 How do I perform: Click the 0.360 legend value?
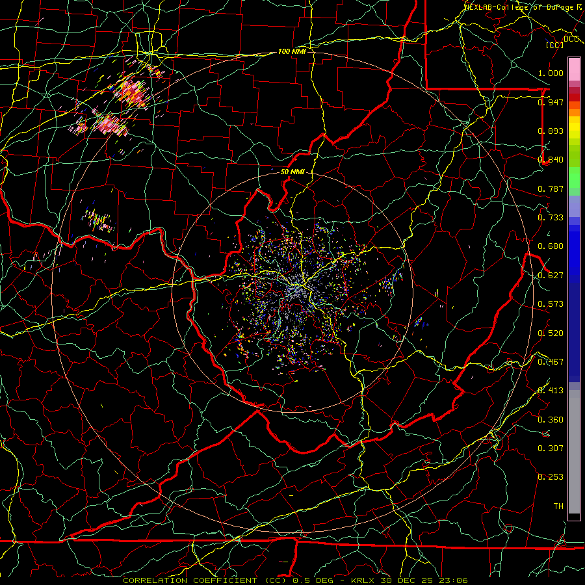551,420
